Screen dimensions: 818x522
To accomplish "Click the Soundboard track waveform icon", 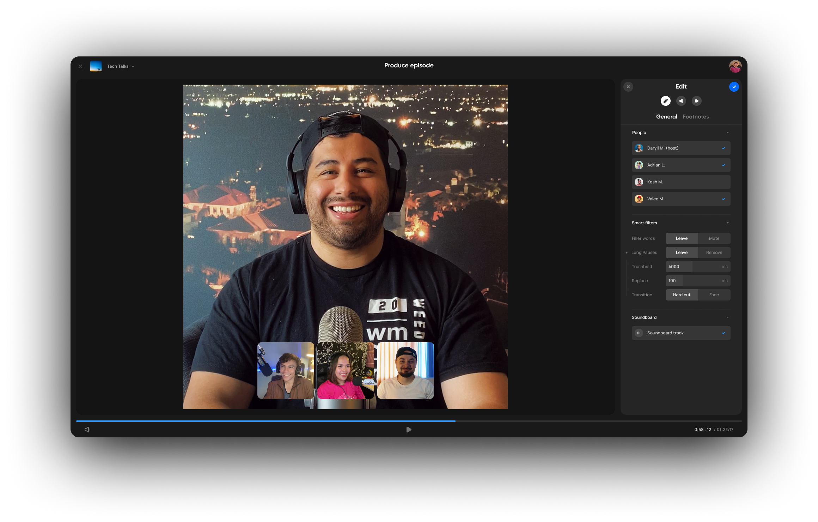I will click(x=639, y=333).
